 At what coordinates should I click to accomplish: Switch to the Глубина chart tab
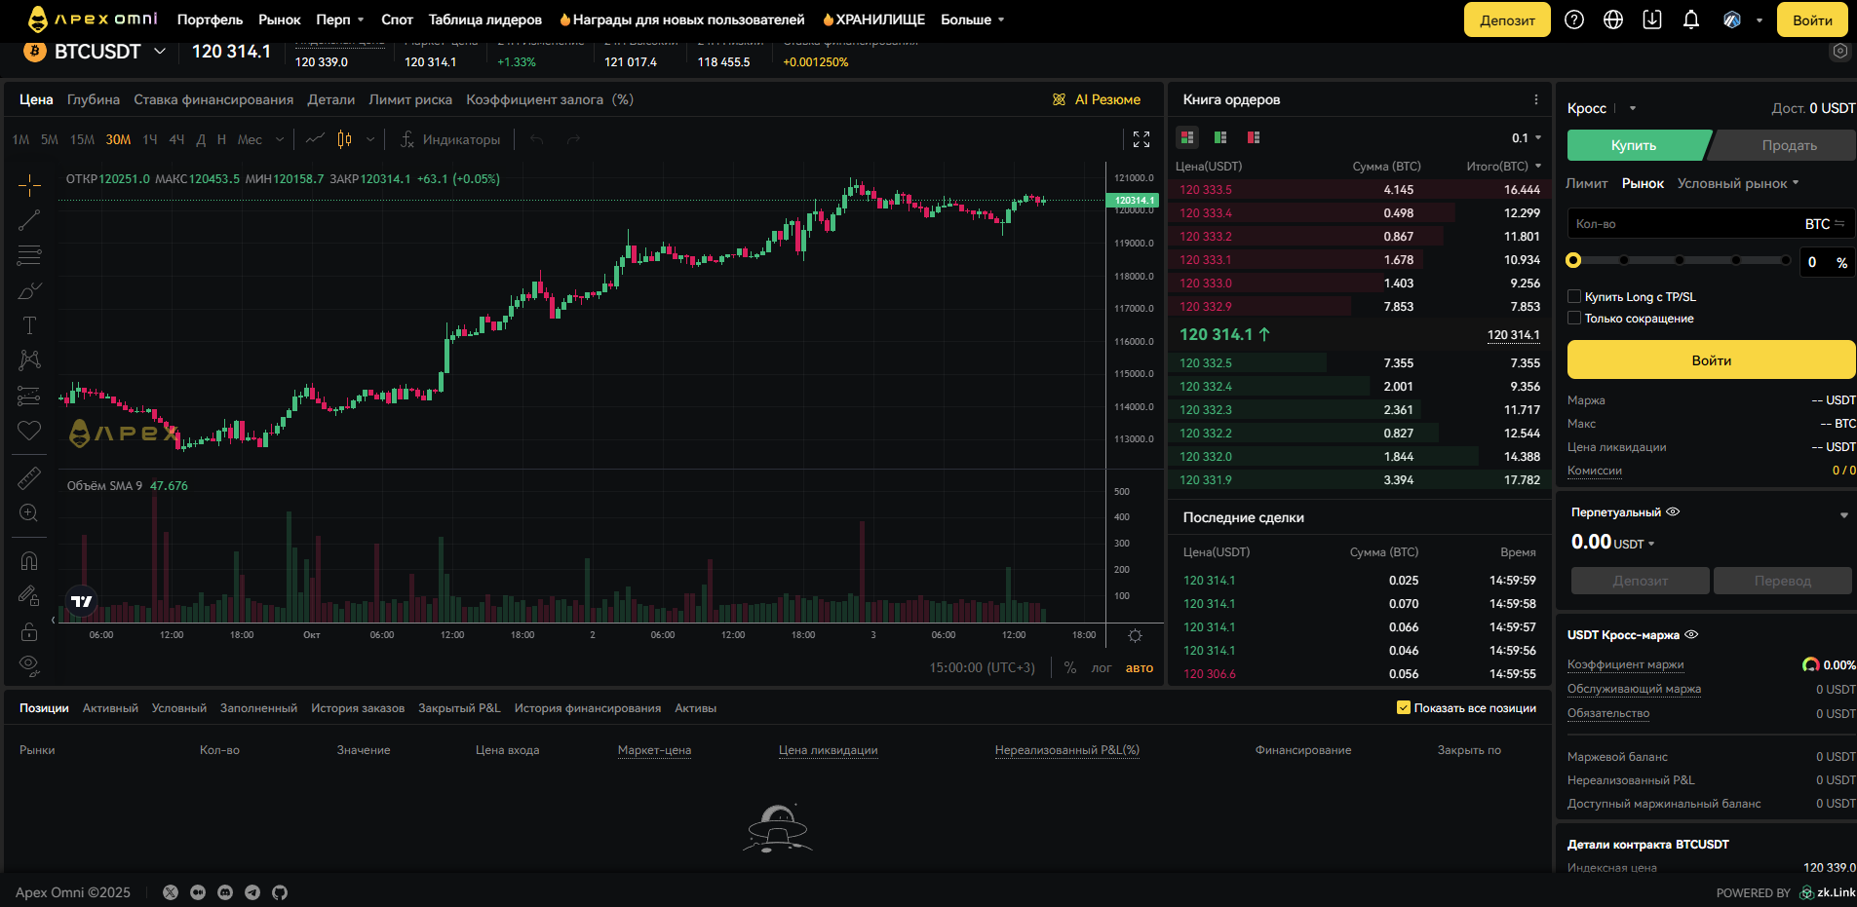[x=94, y=99]
